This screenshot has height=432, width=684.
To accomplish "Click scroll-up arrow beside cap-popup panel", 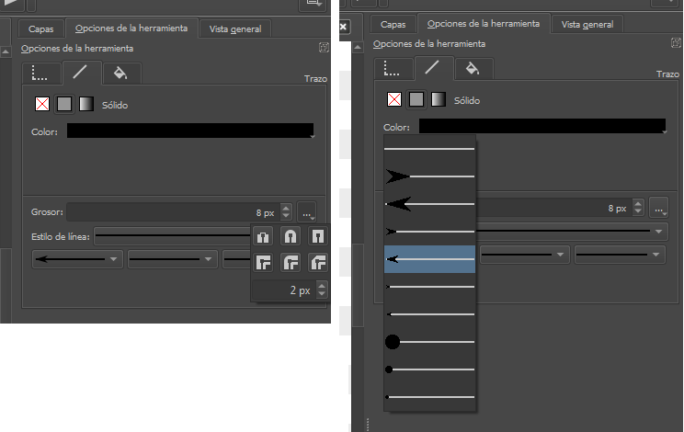I will point(6,51).
